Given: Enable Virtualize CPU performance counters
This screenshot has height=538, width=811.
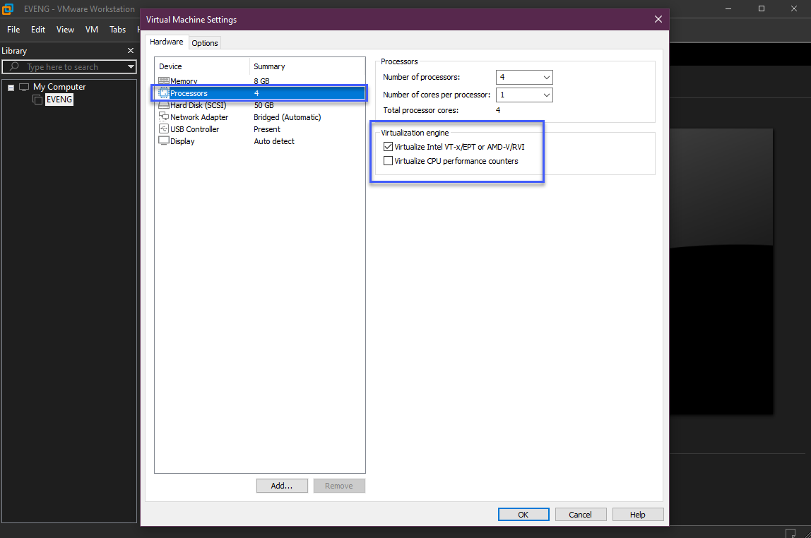Looking at the screenshot, I should (x=388, y=161).
